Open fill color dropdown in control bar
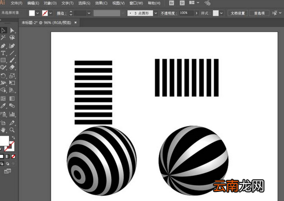Image resolution: width=284 pixels, height=201 pixels. tap(37, 13)
